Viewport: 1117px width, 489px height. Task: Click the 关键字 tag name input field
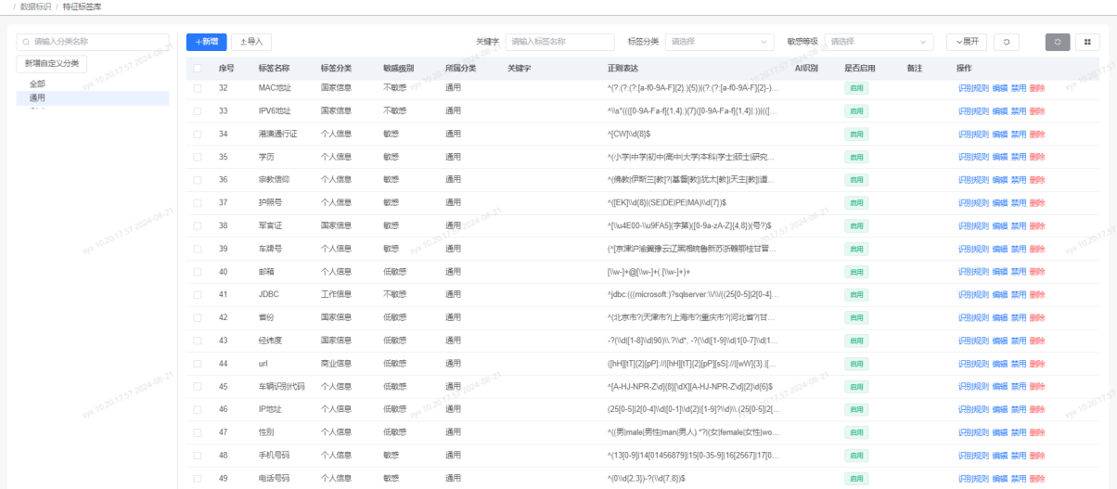pyautogui.click(x=560, y=42)
